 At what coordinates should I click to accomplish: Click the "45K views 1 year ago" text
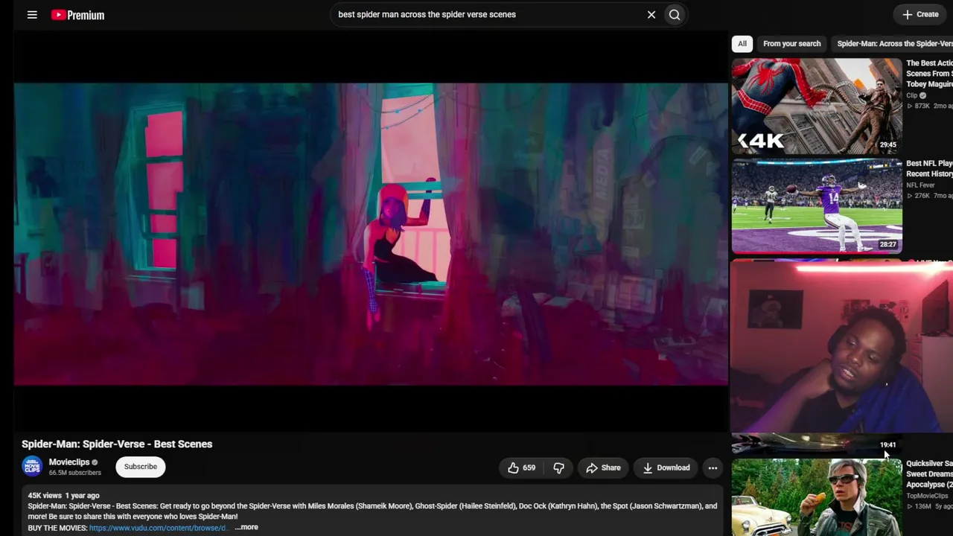(x=63, y=495)
